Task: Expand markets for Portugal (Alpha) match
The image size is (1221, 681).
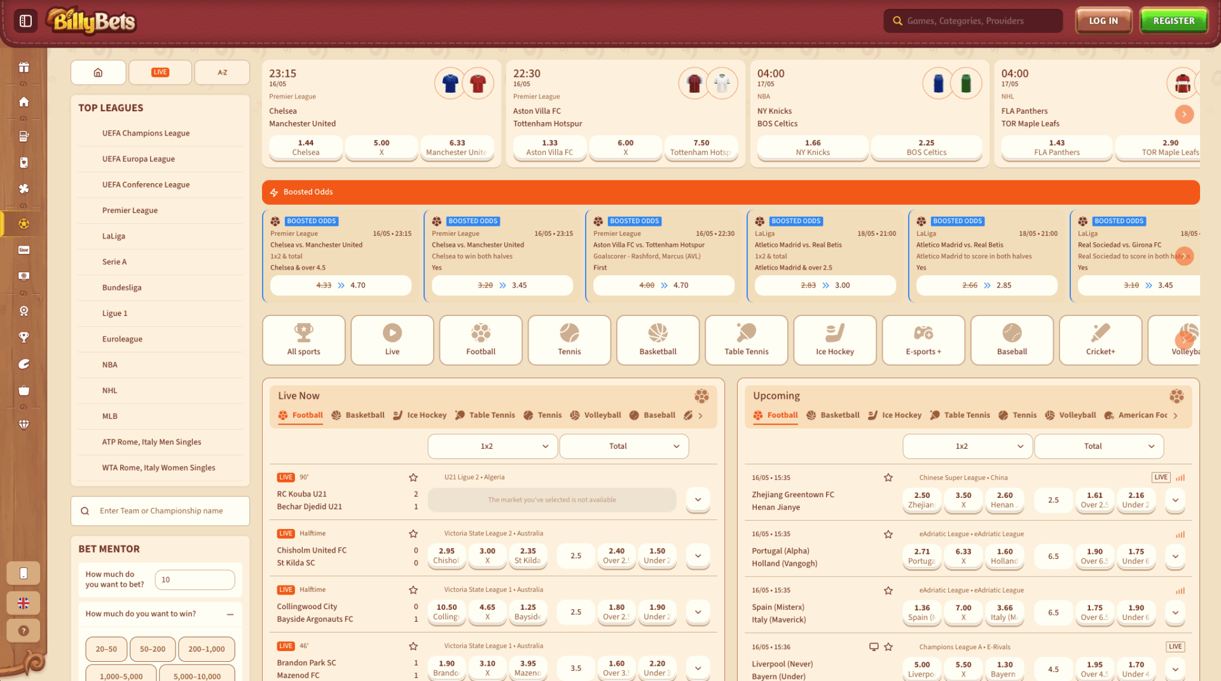Action: point(1175,556)
